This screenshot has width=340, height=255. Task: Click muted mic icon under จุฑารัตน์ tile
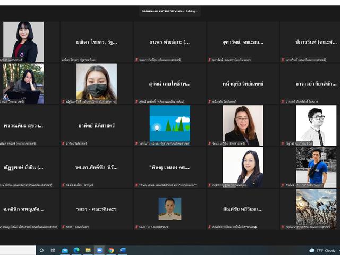click(210, 59)
